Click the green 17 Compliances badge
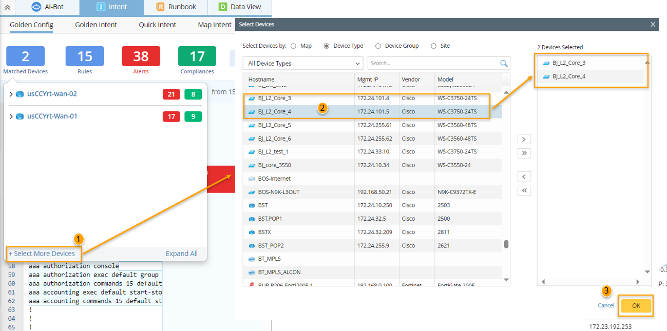This screenshot has height=331, width=667. (x=197, y=56)
